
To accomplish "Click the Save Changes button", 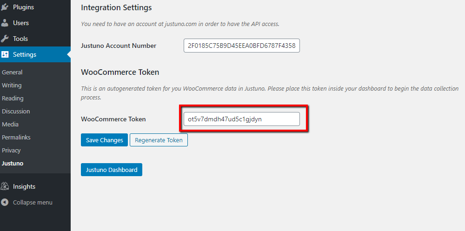I will pyautogui.click(x=104, y=140).
